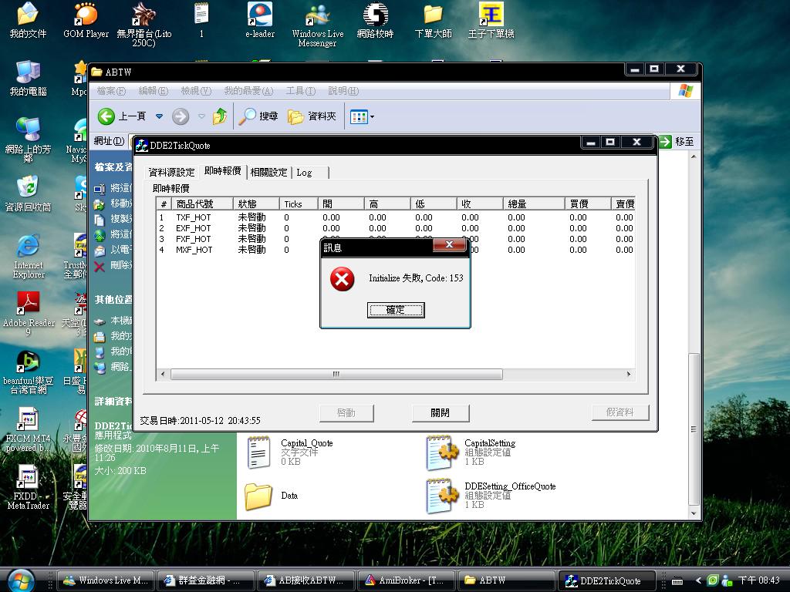This screenshot has width=790, height=592.
Task: Open Windows Live Messenger desktop icon
Action: point(317,24)
